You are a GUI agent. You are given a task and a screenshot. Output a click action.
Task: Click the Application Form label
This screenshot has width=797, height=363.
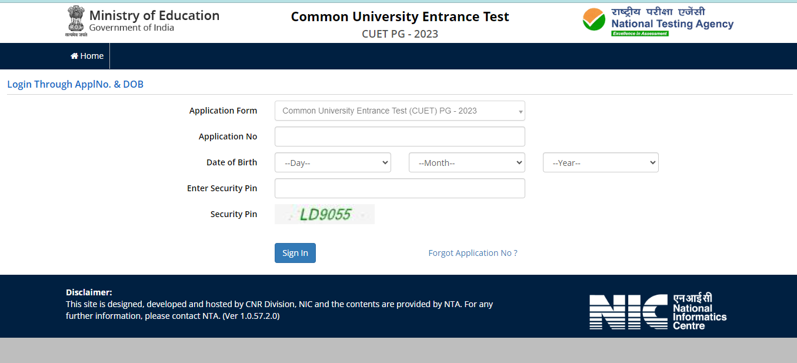[223, 111]
